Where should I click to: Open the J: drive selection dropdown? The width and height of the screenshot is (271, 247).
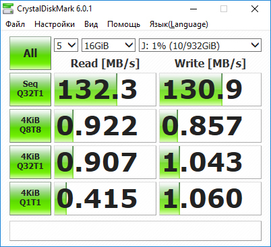point(200,45)
